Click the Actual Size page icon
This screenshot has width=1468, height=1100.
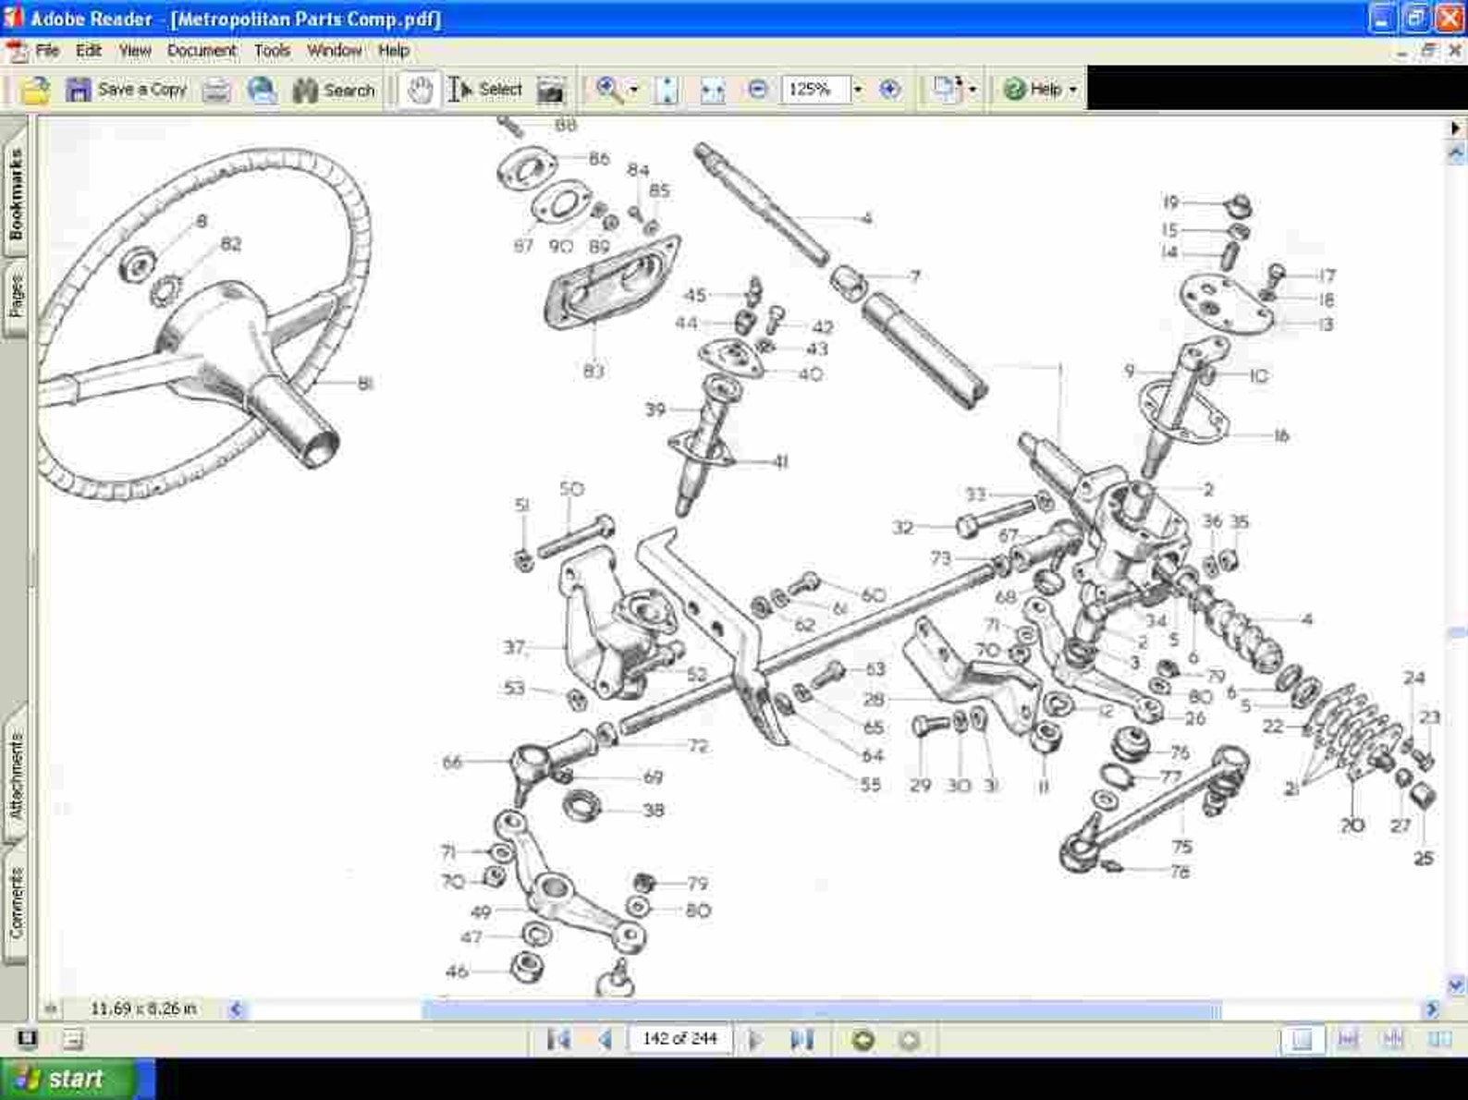click(667, 90)
